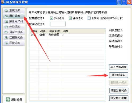Open the 拼音用户词 tab label
The image size is (132, 103).
pos(16,21)
